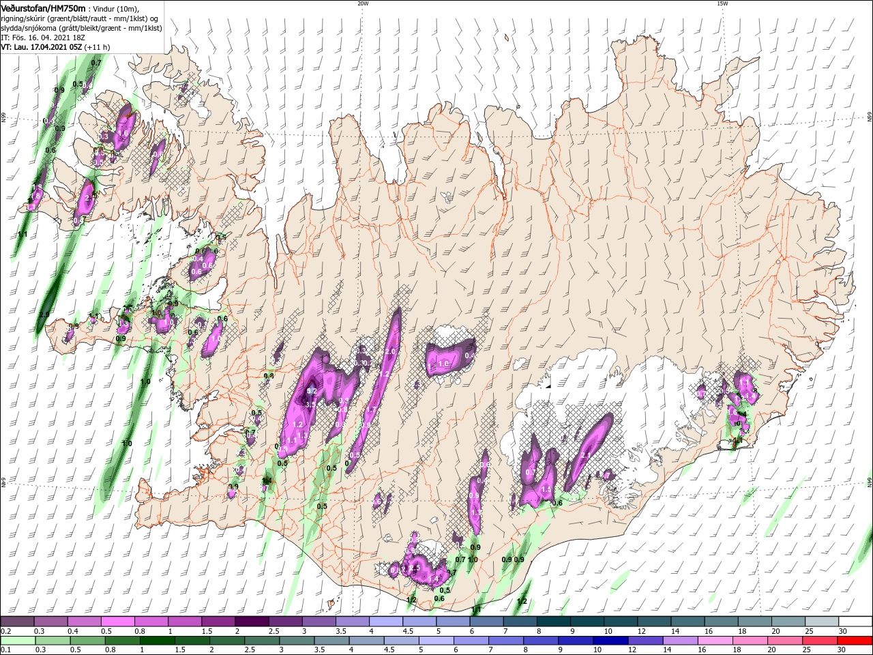The width and height of the screenshot is (873, 655).
Task: Click the '20W' longitude label at the top edge
Action: (363, 3)
